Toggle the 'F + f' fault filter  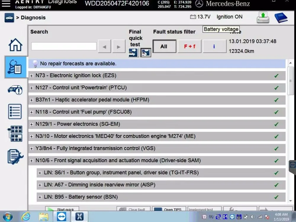[x=189, y=46]
